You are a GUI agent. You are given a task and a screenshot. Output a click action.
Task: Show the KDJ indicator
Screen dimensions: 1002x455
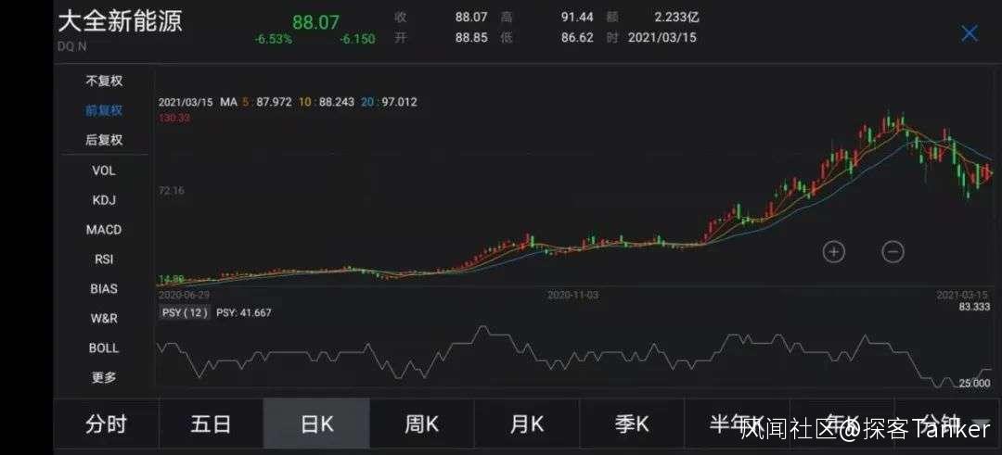[104, 200]
